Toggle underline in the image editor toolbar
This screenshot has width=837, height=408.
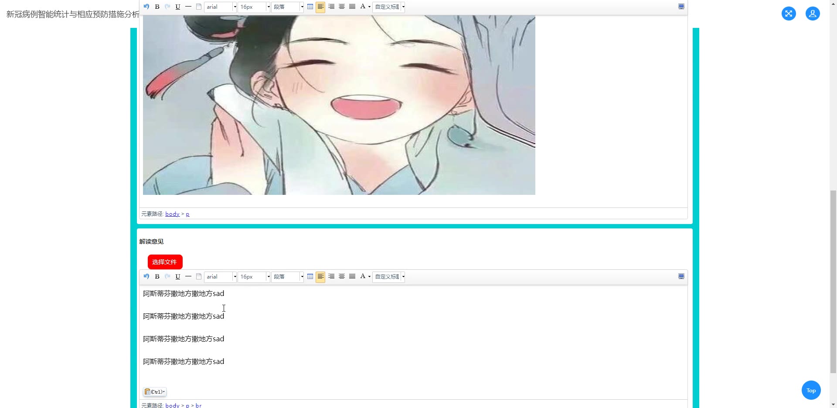pos(178,7)
